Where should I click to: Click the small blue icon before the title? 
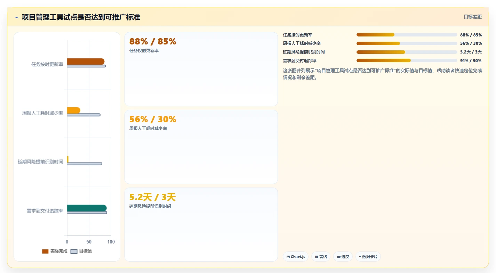[x=16, y=17]
